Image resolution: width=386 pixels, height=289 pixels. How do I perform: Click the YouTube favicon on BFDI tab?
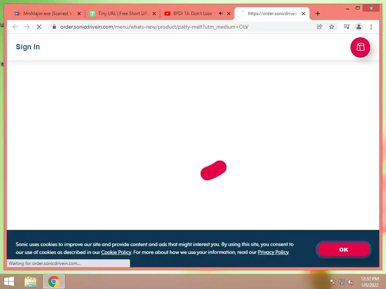tap(167, 14)
